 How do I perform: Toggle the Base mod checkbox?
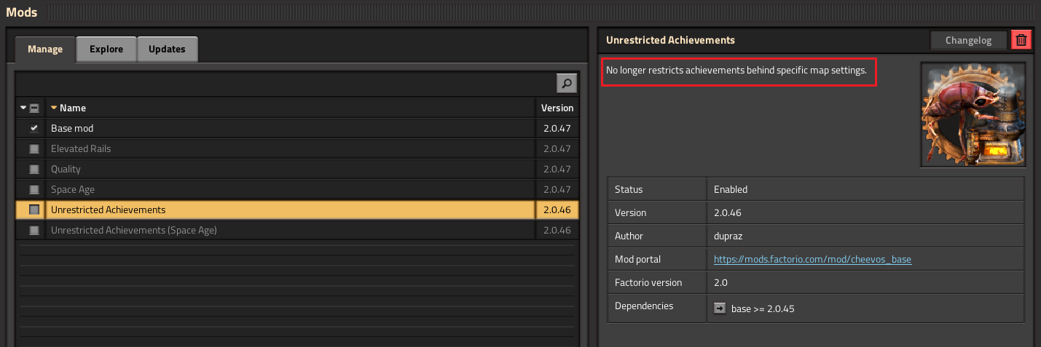pos(34,128)
